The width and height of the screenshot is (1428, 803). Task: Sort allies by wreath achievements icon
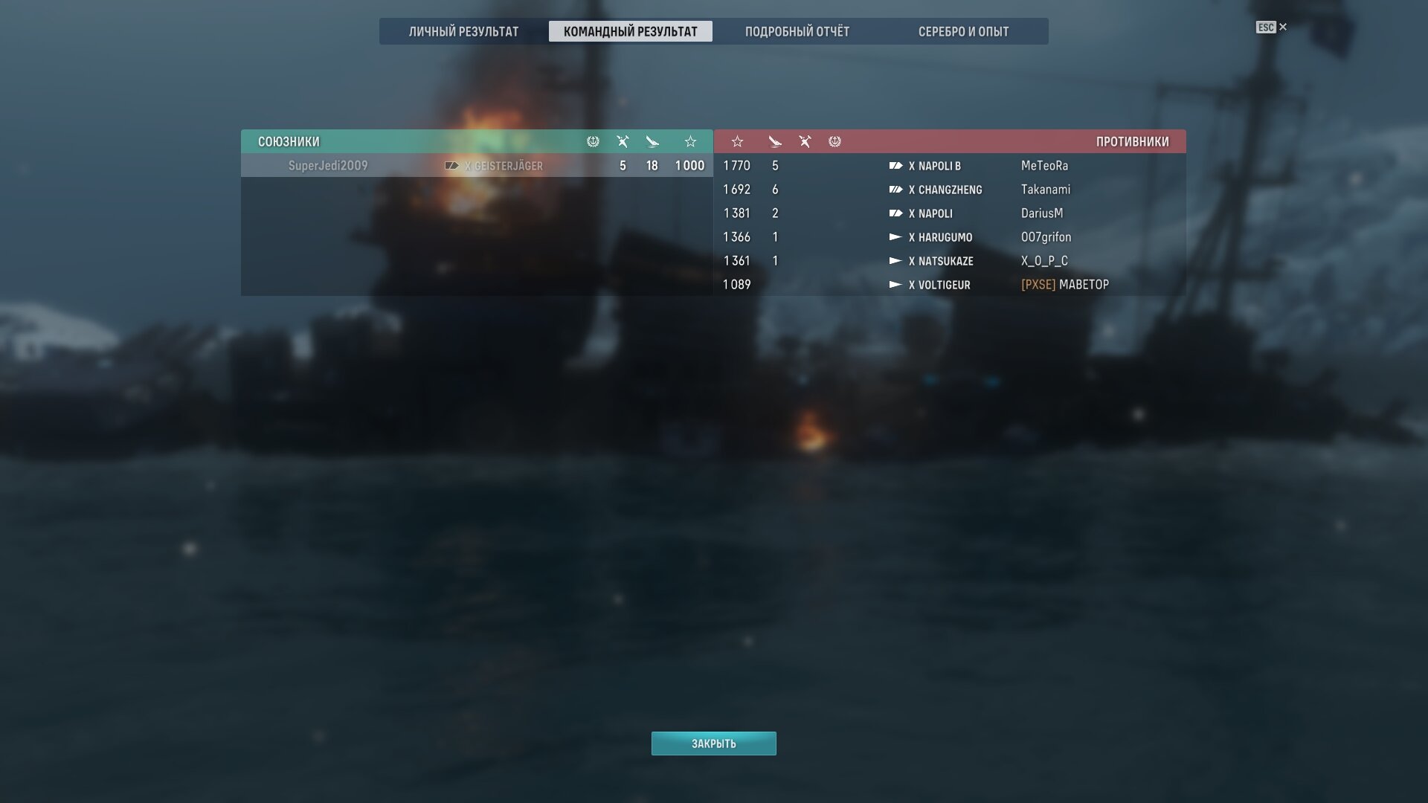pyautogui.click(x=593, y=141)
